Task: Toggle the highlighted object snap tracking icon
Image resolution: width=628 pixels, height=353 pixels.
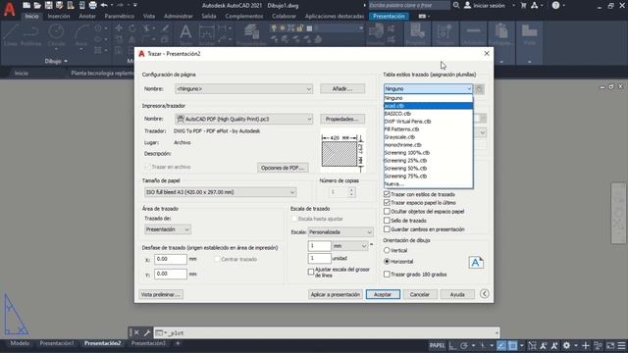Action: [x=501, y=345]
